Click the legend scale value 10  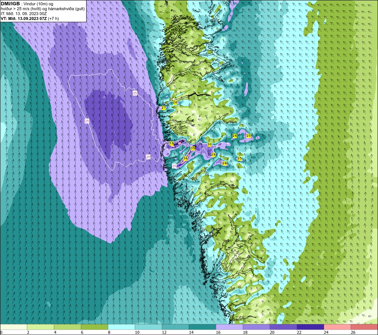pyautogui.click(x=137, y=333)
